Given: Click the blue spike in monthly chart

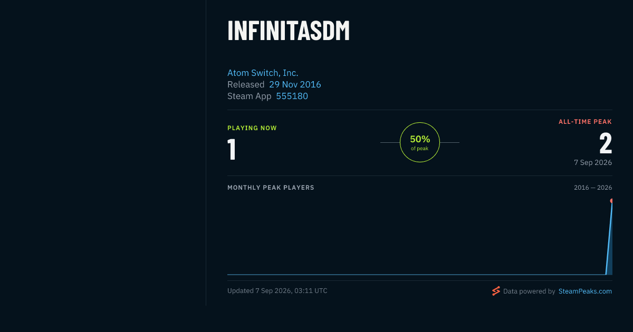Looking at the screenshot, I should pos(609,240).
